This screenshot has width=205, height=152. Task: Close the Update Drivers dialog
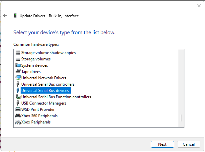pos(199,6)
